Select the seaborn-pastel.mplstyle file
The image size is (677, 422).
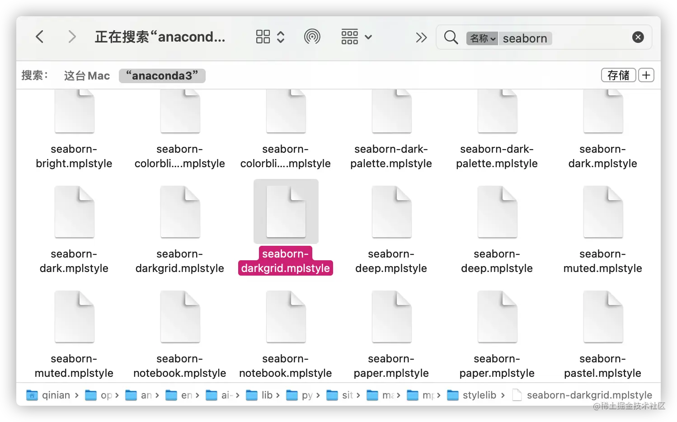[603, 335]
